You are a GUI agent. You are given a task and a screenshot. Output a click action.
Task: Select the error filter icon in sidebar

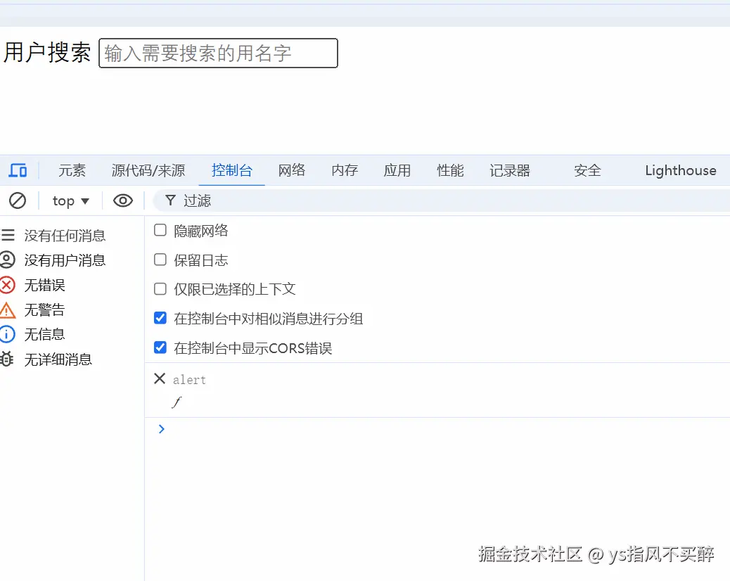[x=8, y=285]
